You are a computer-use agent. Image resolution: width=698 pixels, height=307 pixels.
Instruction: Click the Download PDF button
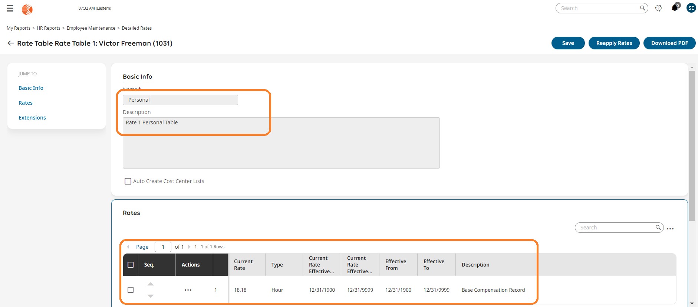[669, 43]
